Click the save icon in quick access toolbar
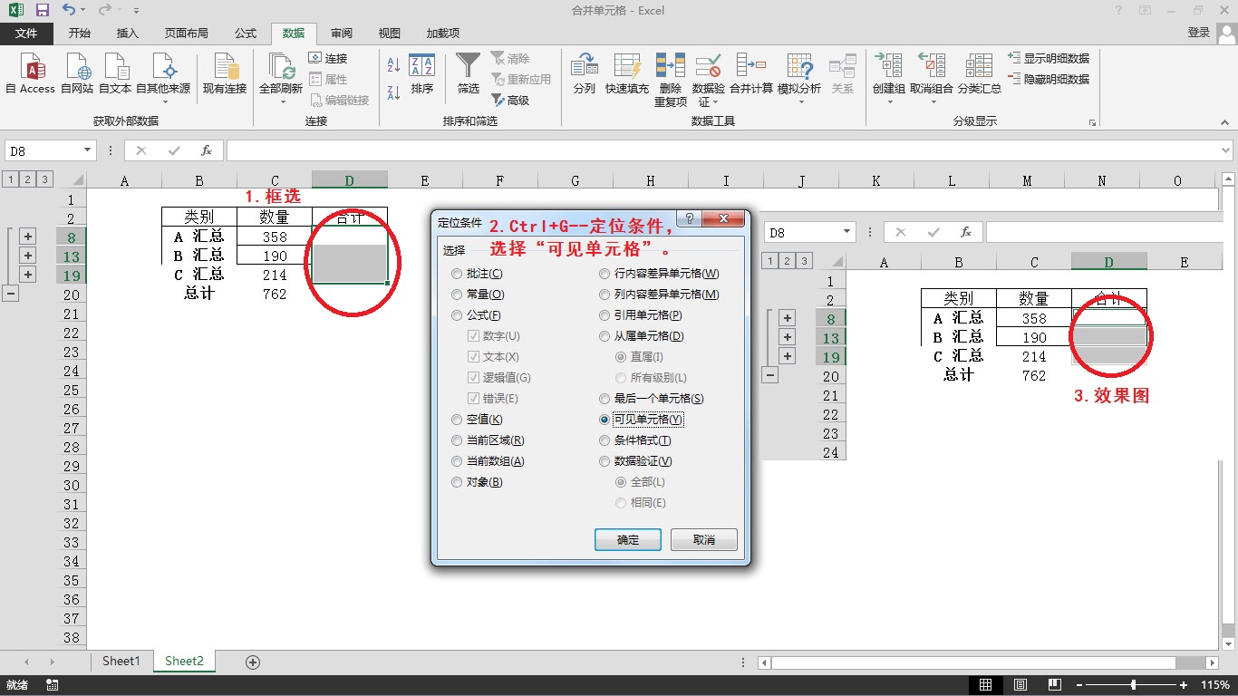Viewport: 1238px width, 696px height. pyautogui.click(x=42, y=10)
